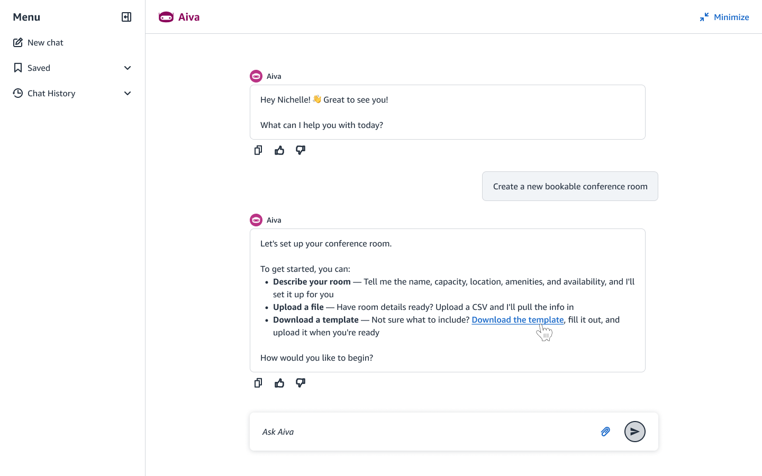Copy the greeting message from Aiva

258,150
